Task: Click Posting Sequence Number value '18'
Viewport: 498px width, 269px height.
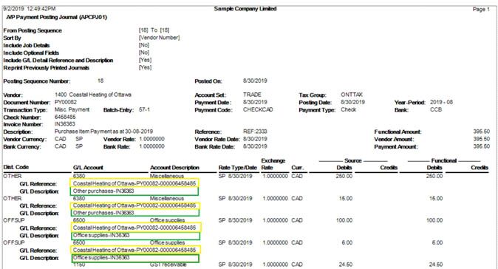Action: click(100, 81)
